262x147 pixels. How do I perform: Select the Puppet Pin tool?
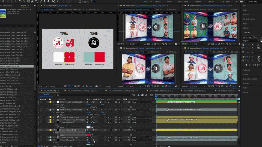point(58,1)
